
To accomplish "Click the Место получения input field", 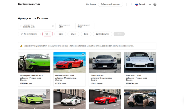I will (x=37, y=26).
